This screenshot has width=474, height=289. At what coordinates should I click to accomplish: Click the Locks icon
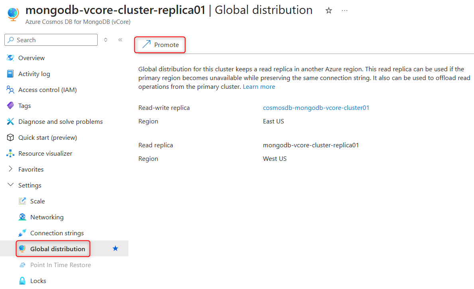(x=23, y=281)
